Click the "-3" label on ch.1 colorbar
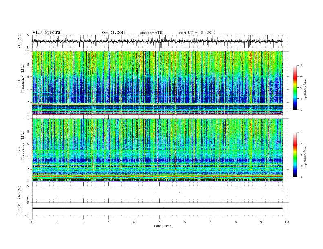 [301, 66]
